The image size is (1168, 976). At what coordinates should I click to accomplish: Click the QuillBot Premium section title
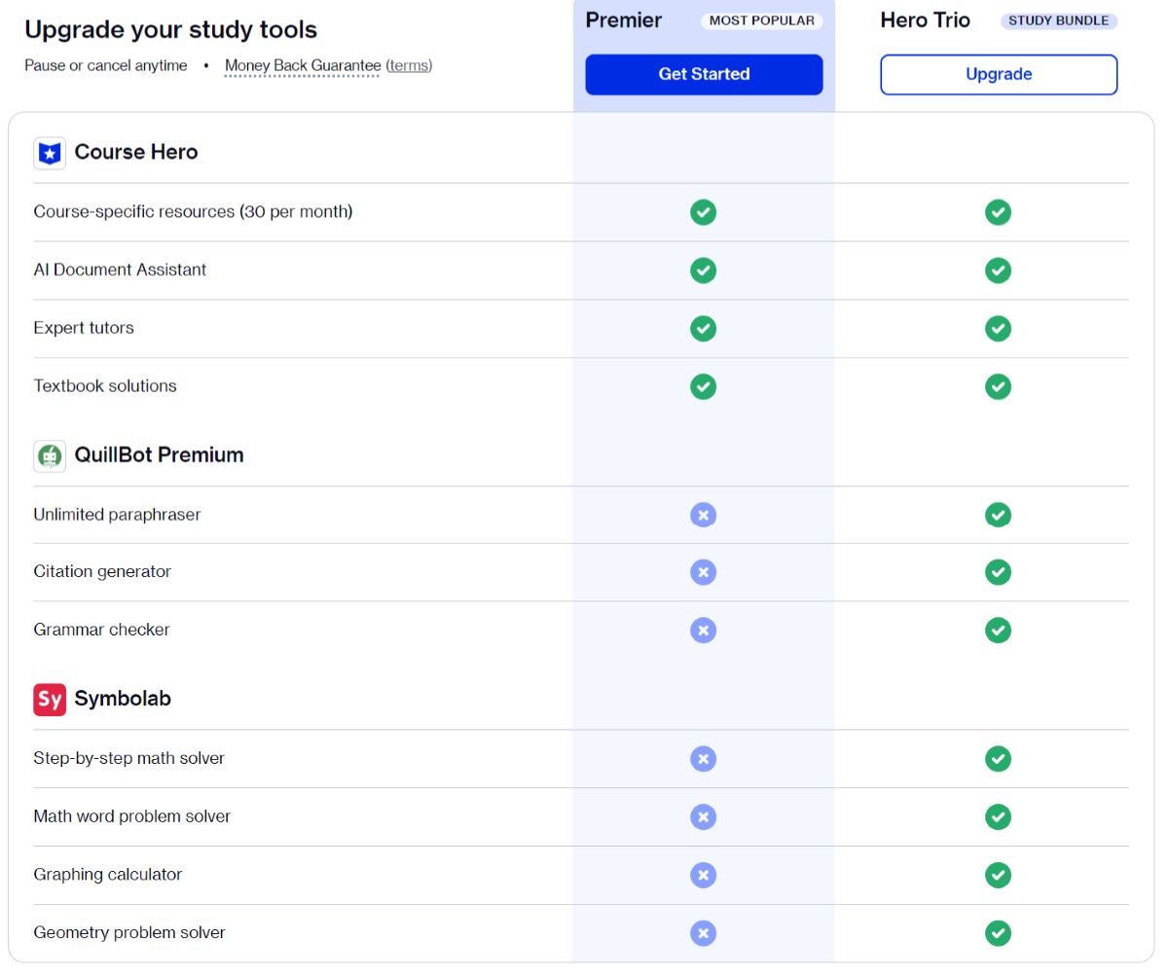(160, 454)
